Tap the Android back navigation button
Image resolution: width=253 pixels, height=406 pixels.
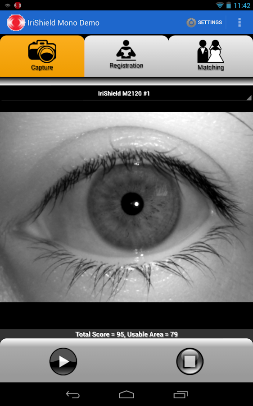(x=72, y=395)
